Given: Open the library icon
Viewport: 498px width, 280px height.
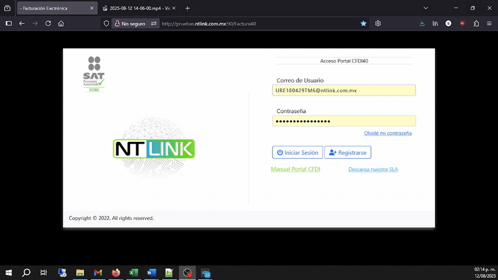Looking at the screenshot, I should click(435, 24).
